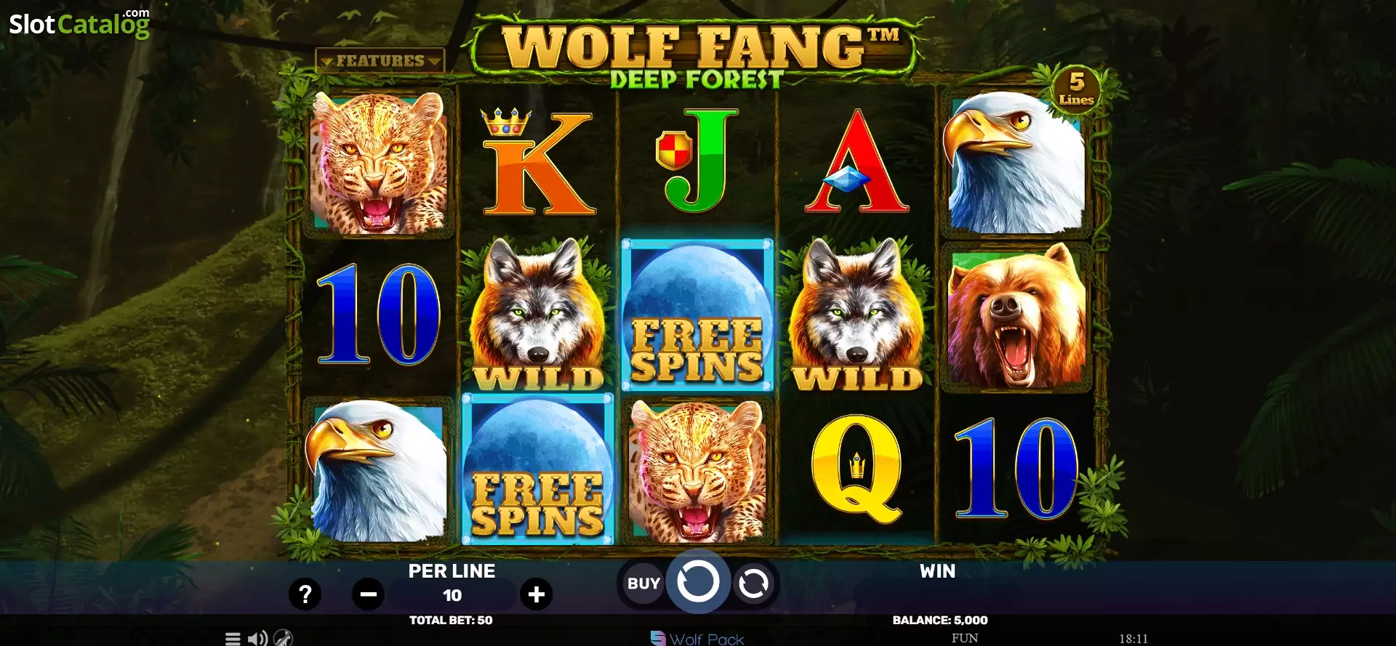Toggle turbo mode running icon
The width and height of the screenshot is (1396, 646).
click(x=284, y=638)
